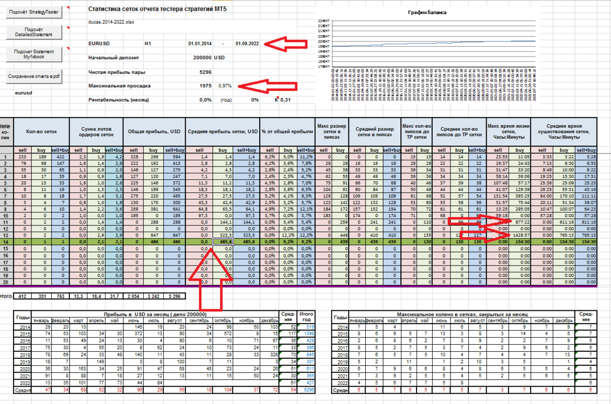The width and height of the screenshot is (611, 404).
Task: Click the deposit value '200000'
Action: pos(202,58)
